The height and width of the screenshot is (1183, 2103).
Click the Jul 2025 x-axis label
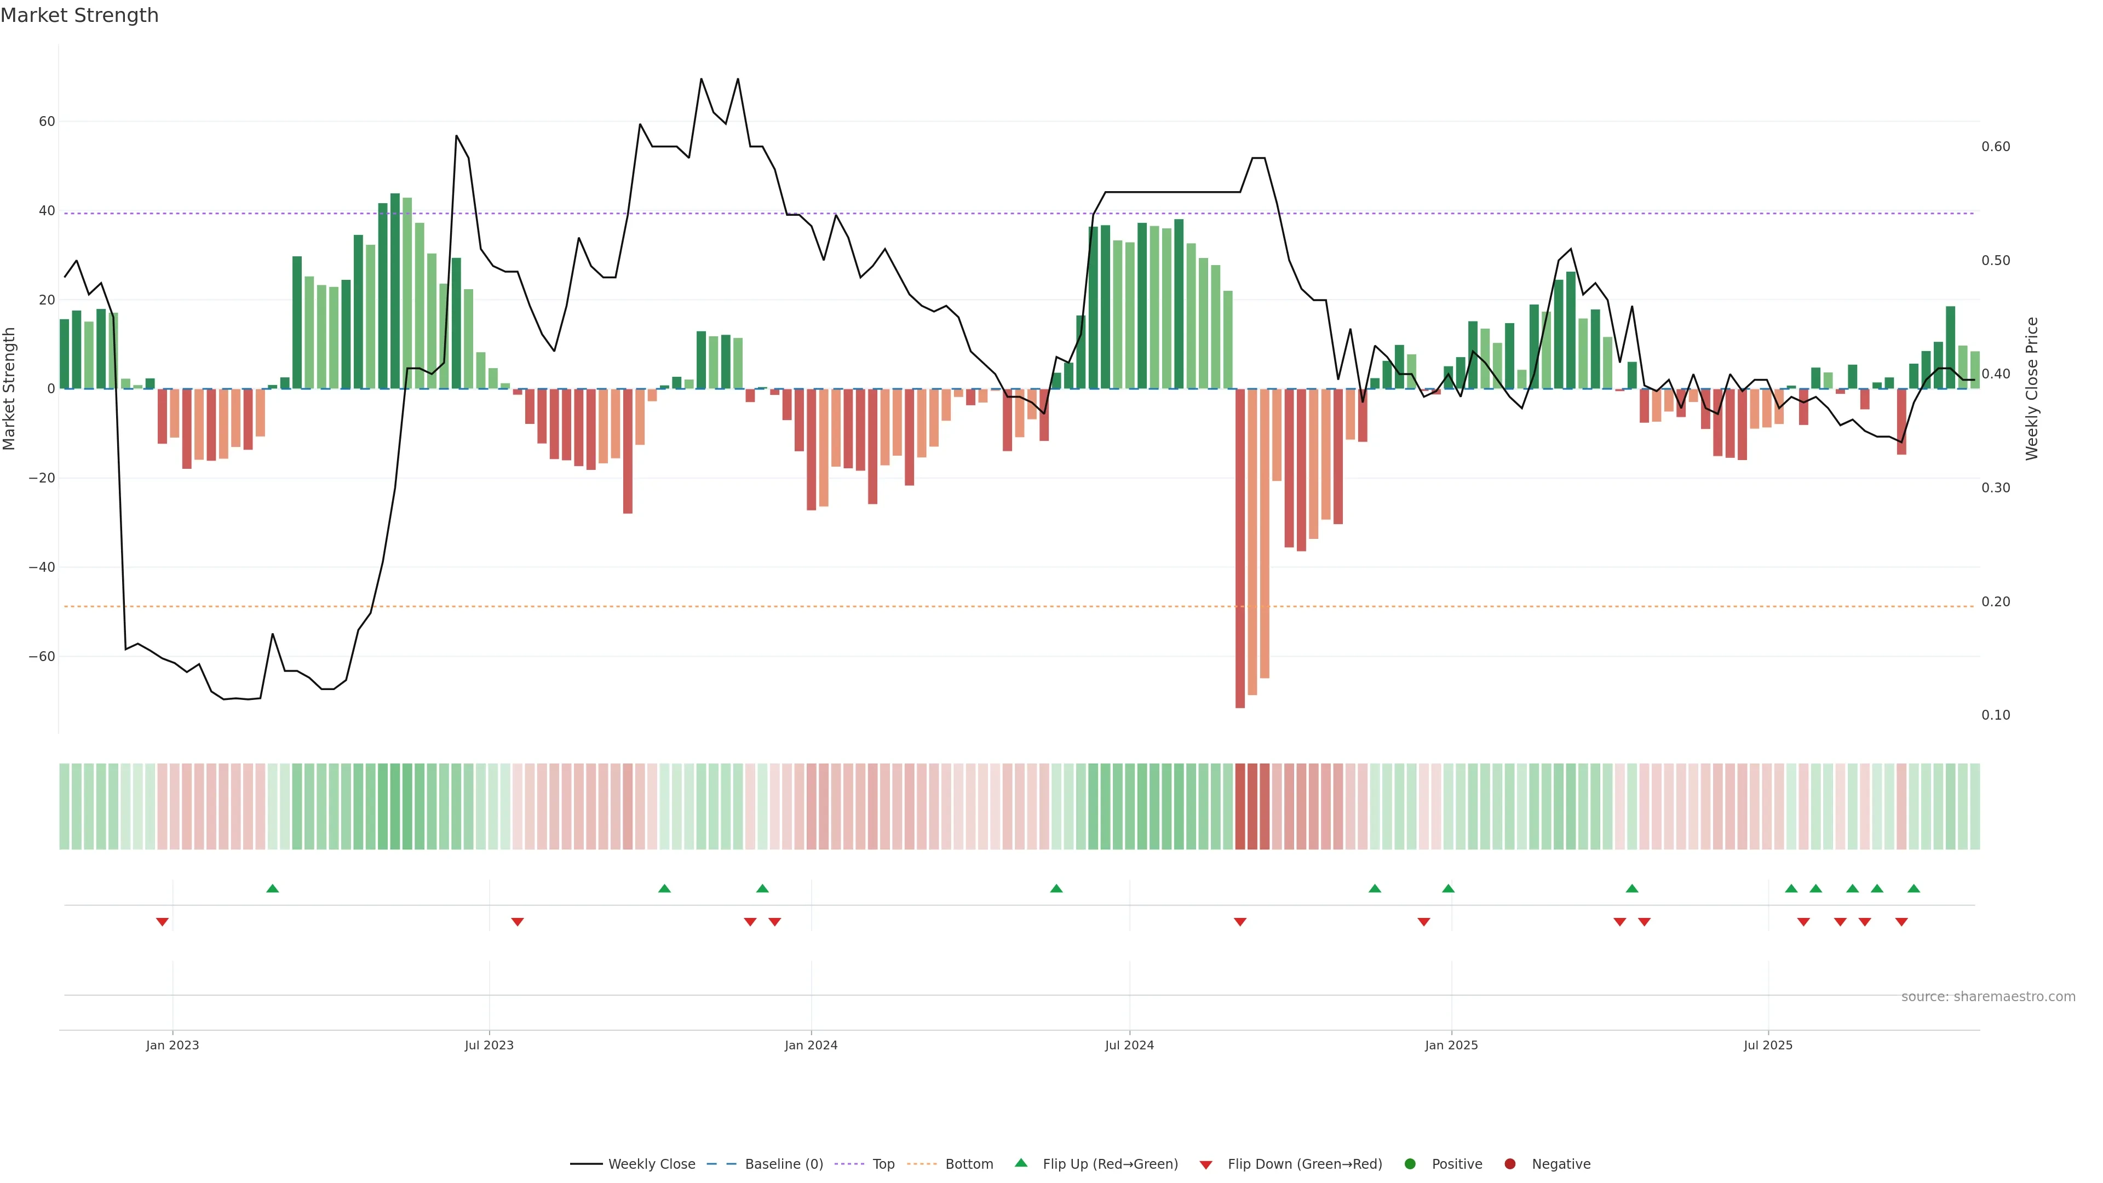coord(1767,1045)
